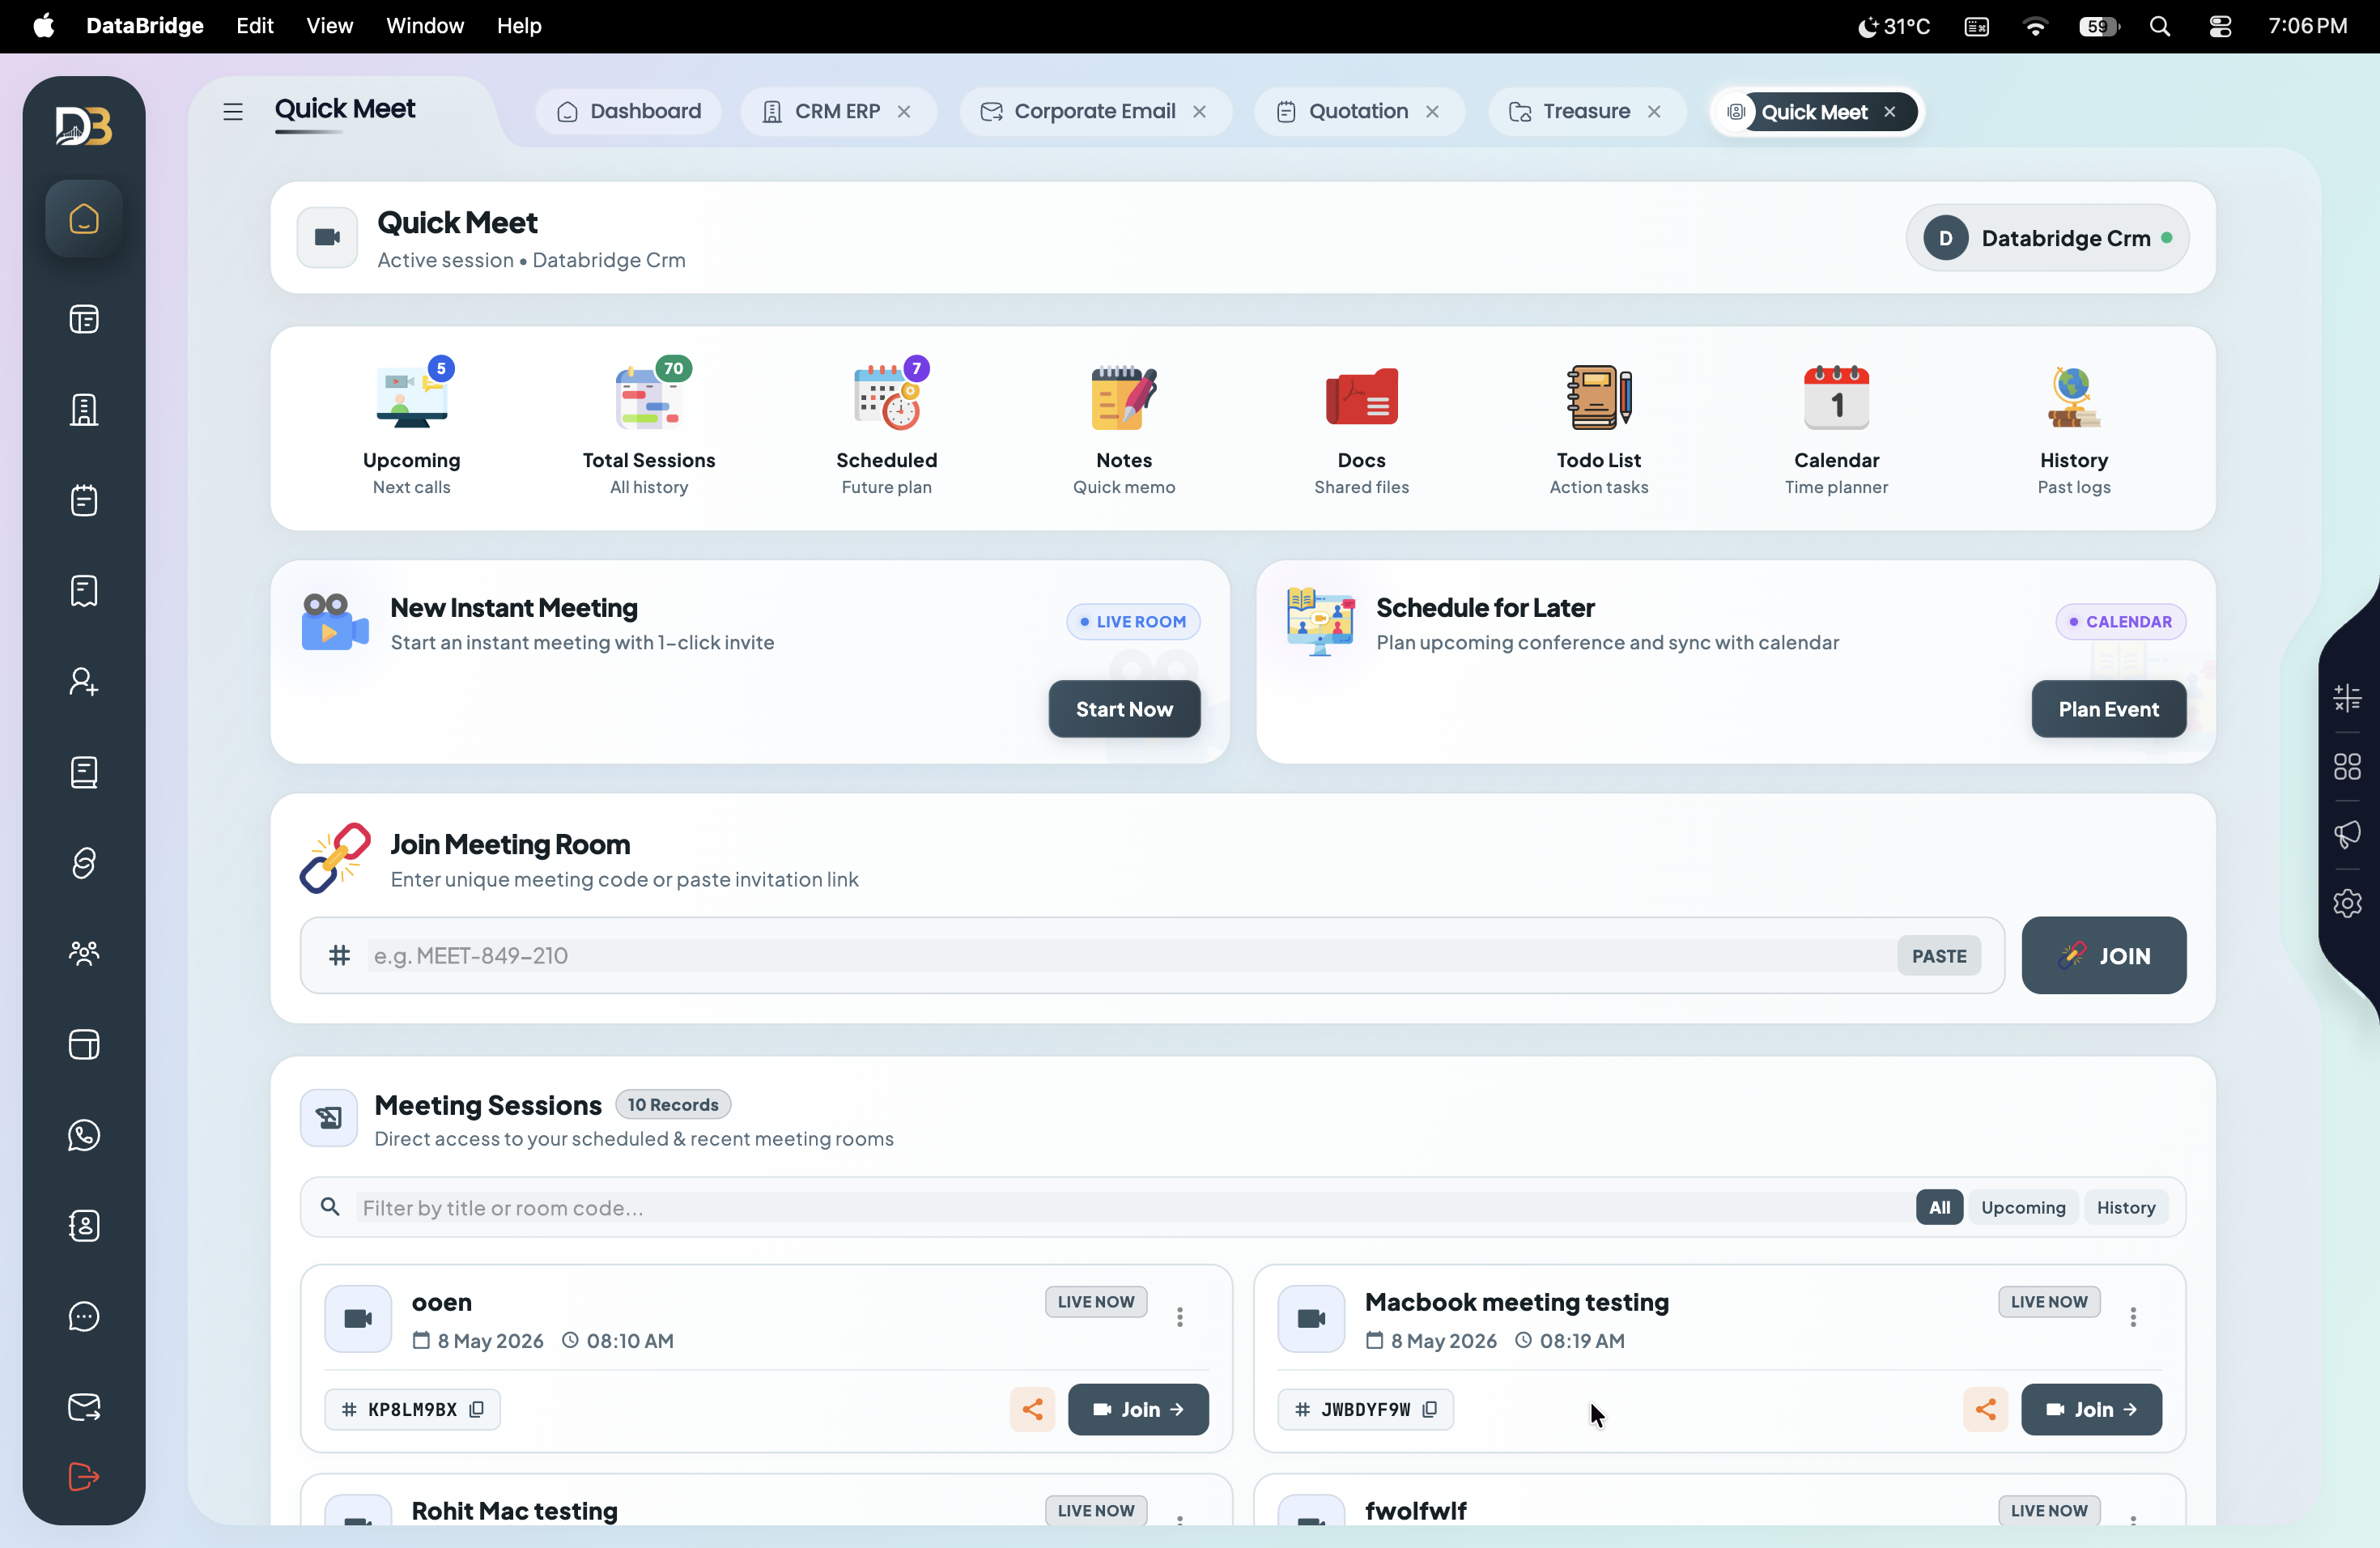Select the History sessions filter

(x=2126, y=1207)
